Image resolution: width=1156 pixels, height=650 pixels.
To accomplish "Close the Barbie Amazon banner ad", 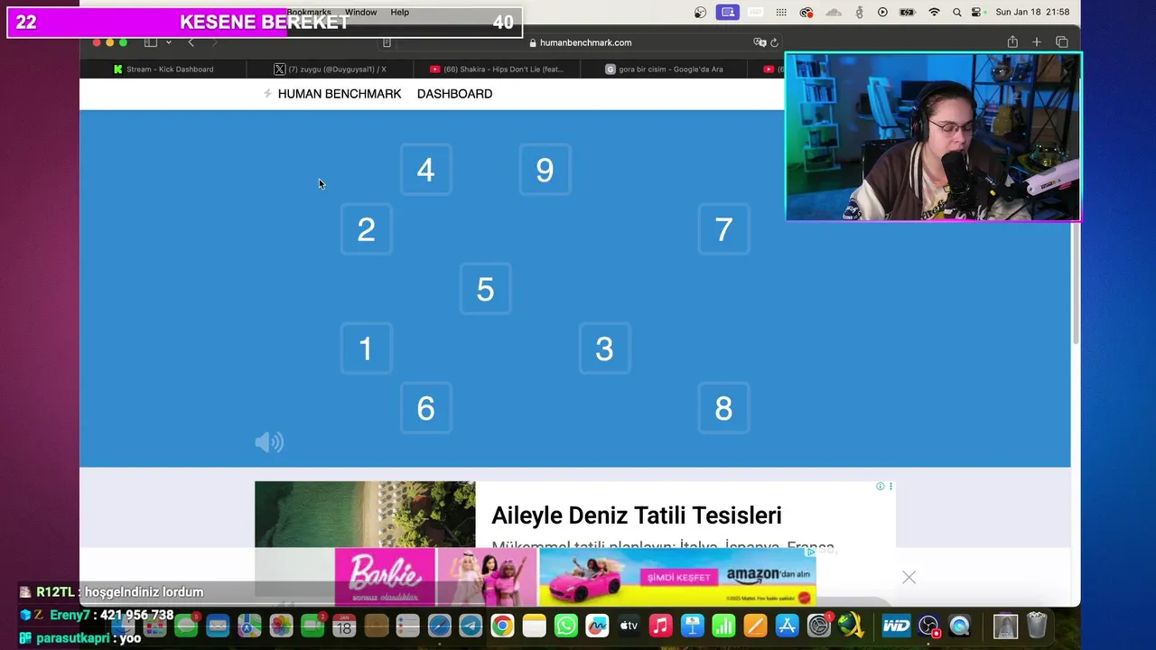I will [x=909, y=578].
